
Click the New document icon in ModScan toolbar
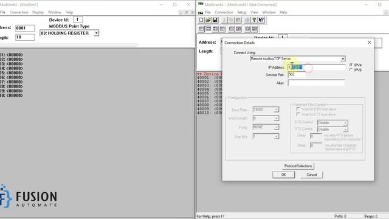click(x=201, y=20)
